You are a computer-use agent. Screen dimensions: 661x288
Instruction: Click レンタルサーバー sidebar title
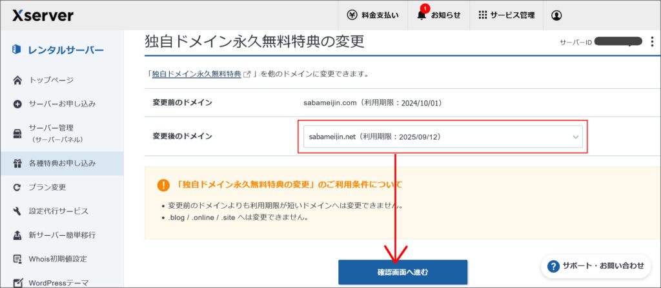(x=66, y=50)
